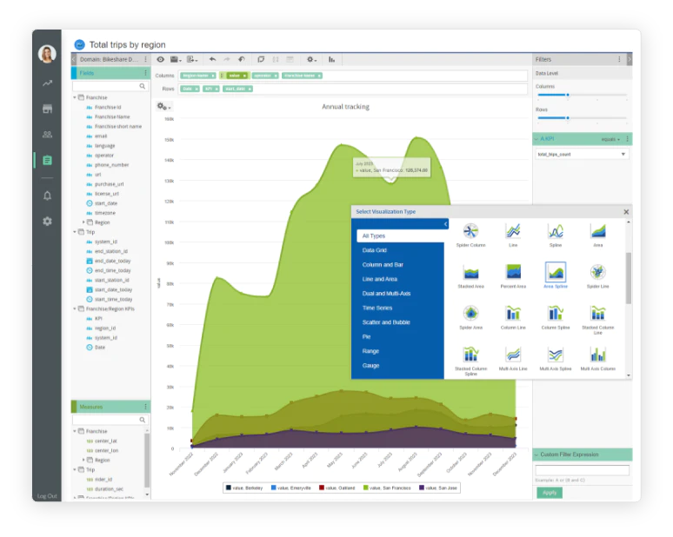Image resolution: width=673 pixels, height=537 pixels.
Task: Click the undo all icon
Action: [x=242, y=60]
